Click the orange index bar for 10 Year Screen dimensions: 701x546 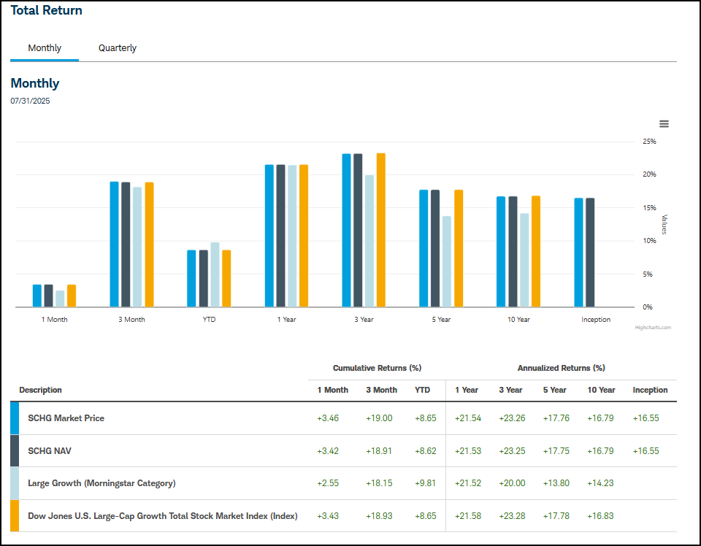point(536,252)
